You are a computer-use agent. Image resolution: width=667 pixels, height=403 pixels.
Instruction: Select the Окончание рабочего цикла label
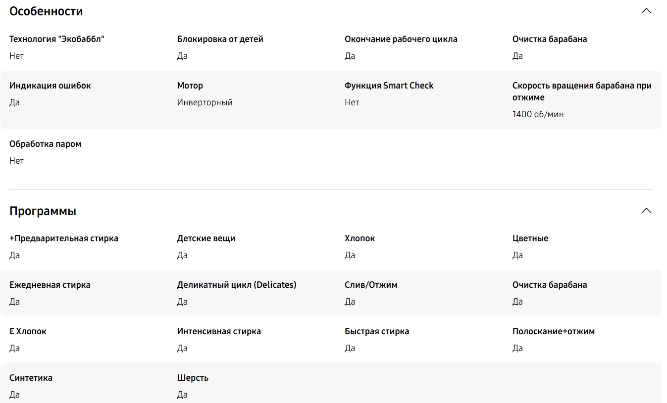tap(401, 39)
